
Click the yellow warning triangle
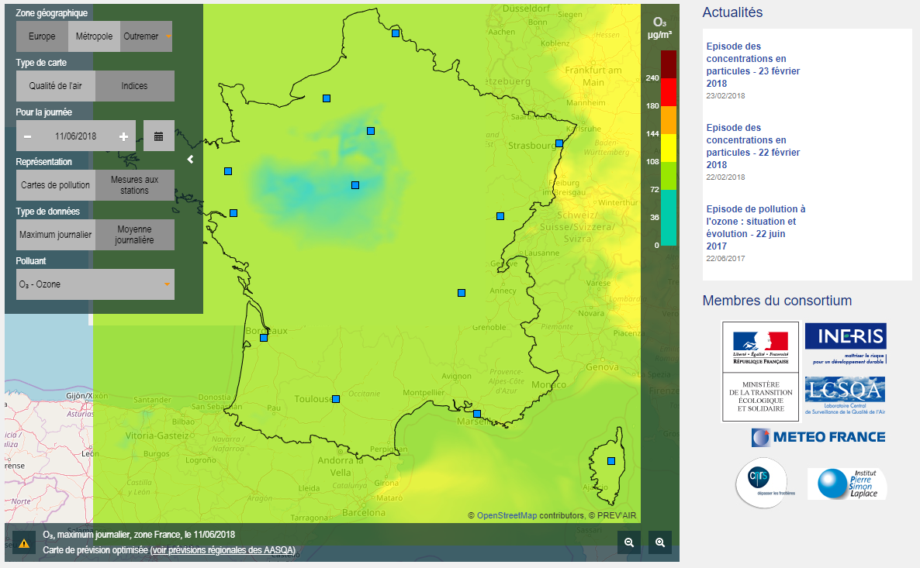click(x=25, y=543)
